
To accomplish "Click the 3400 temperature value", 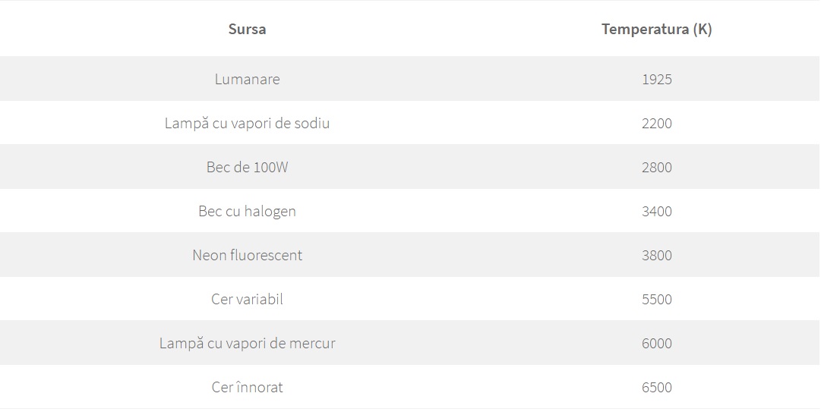I will tap(656, 211).
